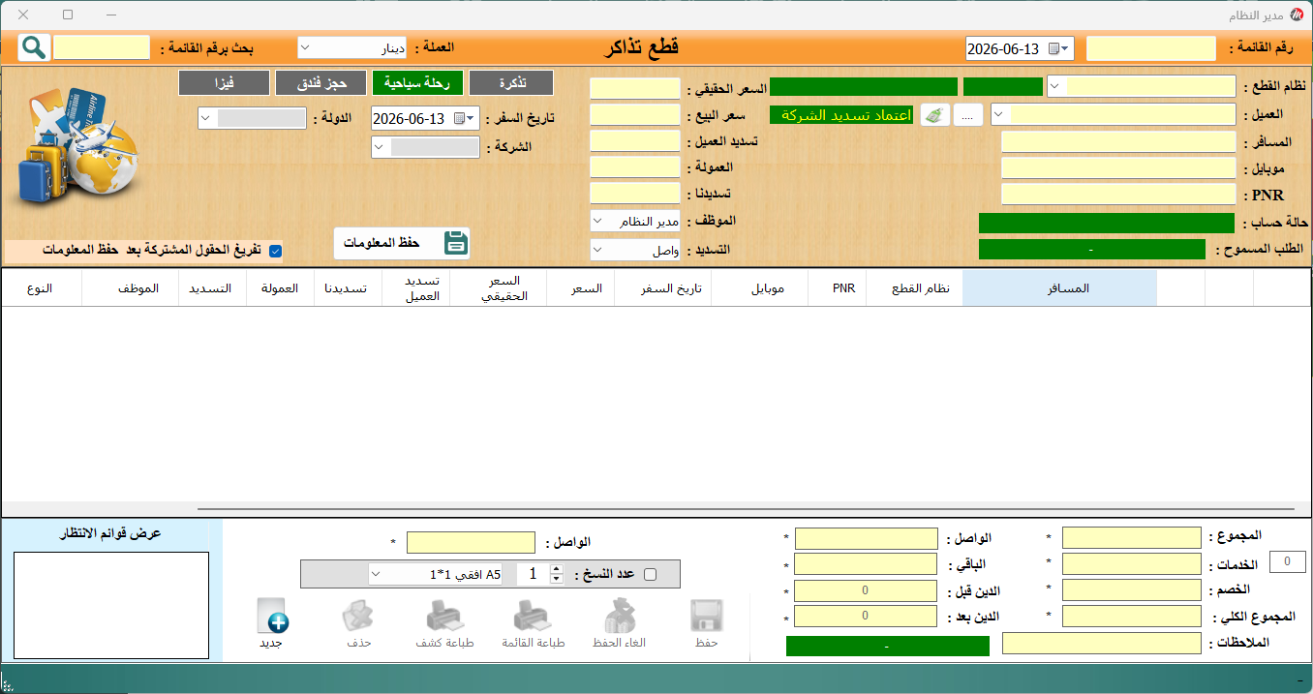This screenshot has width=1313, height=694.
Task: Click the list number (رقم القائمة) input field
Action: tap(1151, 48)
